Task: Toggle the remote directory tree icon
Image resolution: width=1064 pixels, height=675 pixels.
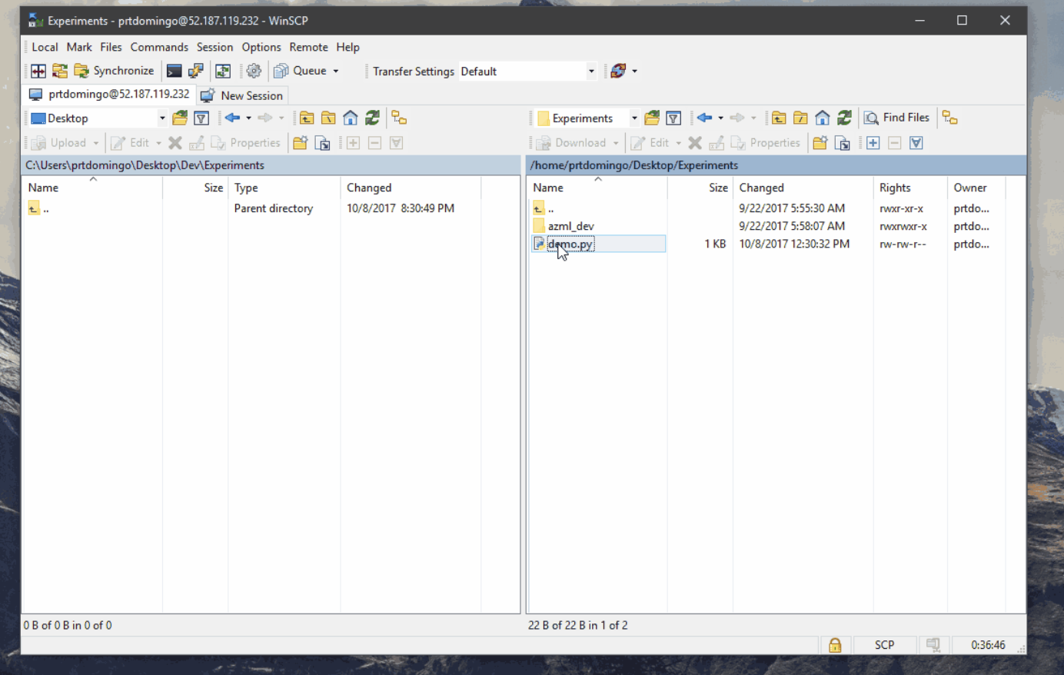Action: 950,118
